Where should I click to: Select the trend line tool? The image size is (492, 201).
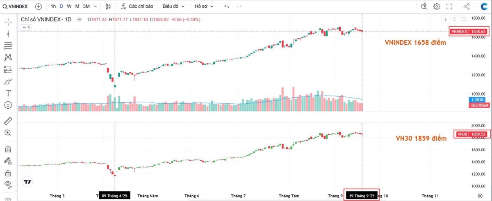click(x=8, y=34)
